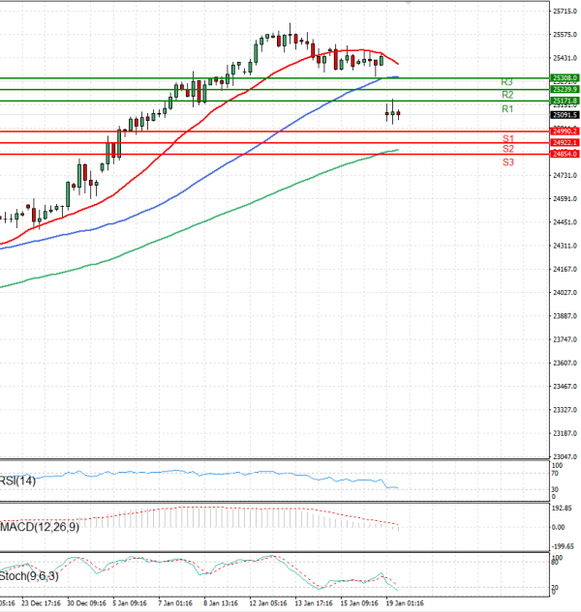Click the 24854.0 red price tag
This screenshot has width=581, height=612.
coord(565,154)
